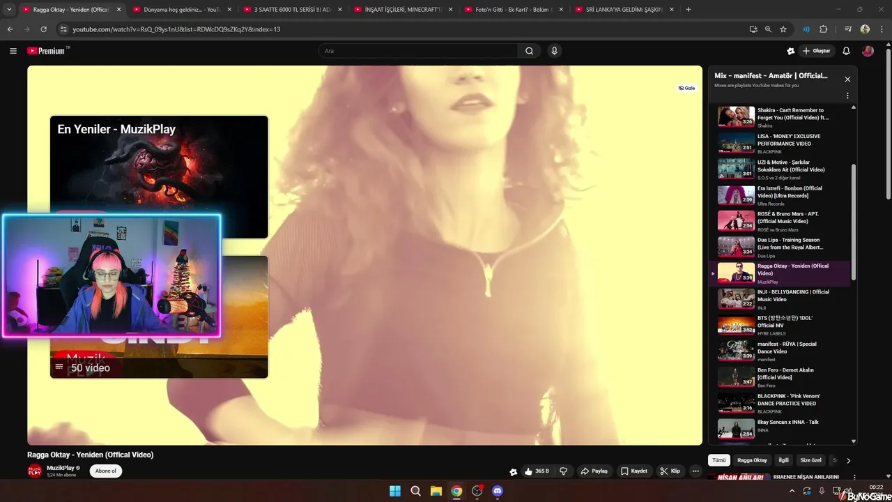Click the browser address bar URL
892x502 pixels.
pyautogui.click(x=176, y=29)
